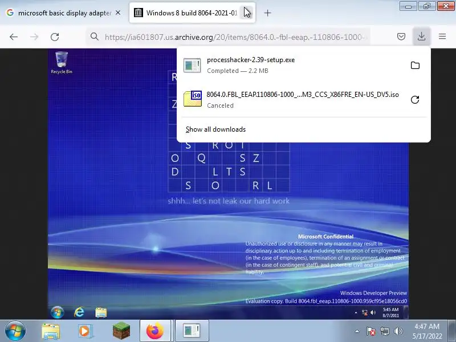Launch Windows Media Player from taskbar
Image resolution: width=456 pixels, height=342 pixels.
pyautogui.click(x=85, y=331)
